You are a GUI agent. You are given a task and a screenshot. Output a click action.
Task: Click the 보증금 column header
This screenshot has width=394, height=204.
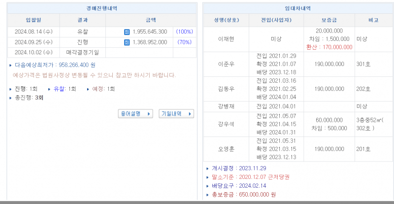(x=329, y=20)
